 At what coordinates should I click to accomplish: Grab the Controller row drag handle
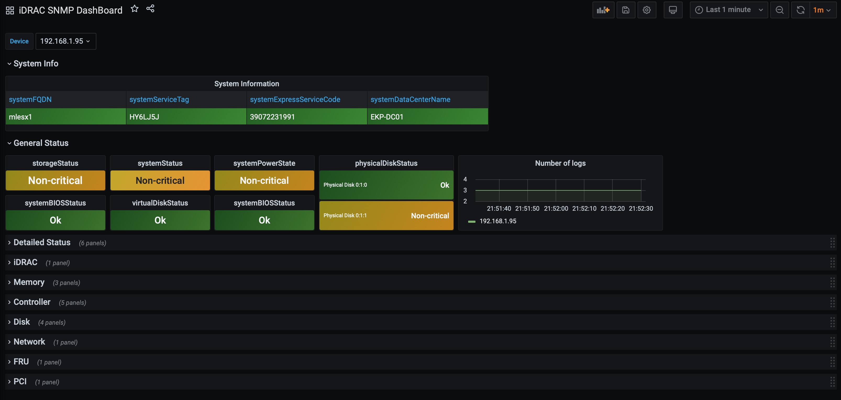[832, 302]
